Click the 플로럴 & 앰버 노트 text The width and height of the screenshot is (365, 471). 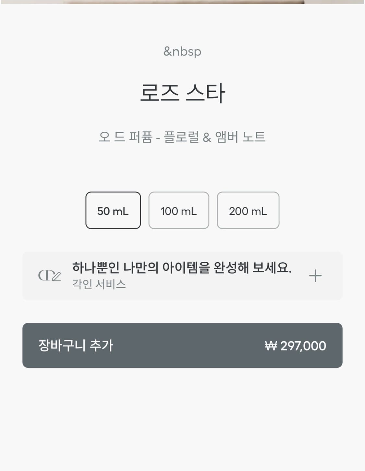coord(214,137)
